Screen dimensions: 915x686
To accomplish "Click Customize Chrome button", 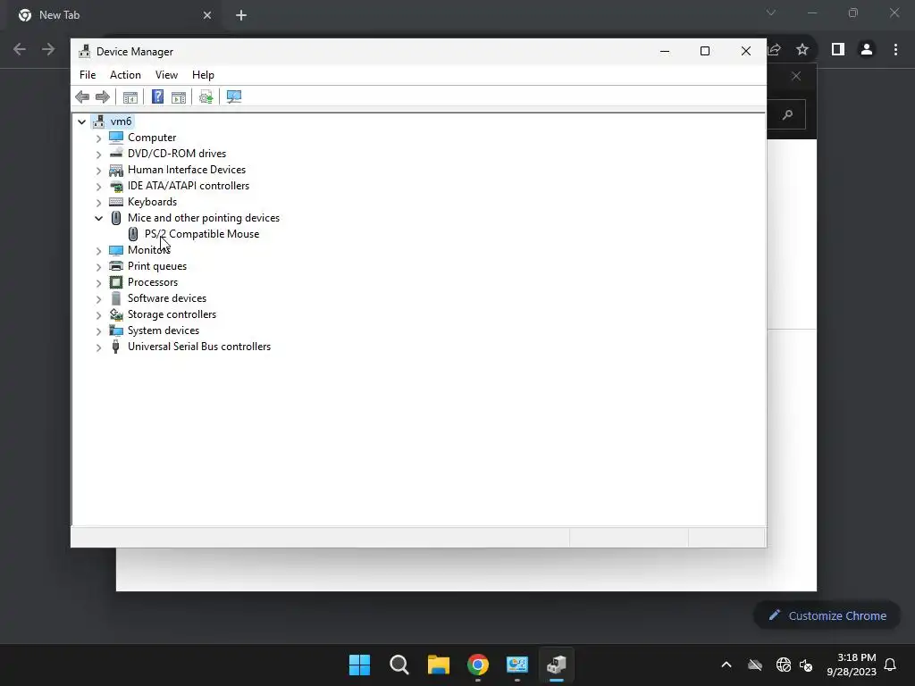I will tap(827, 615).
